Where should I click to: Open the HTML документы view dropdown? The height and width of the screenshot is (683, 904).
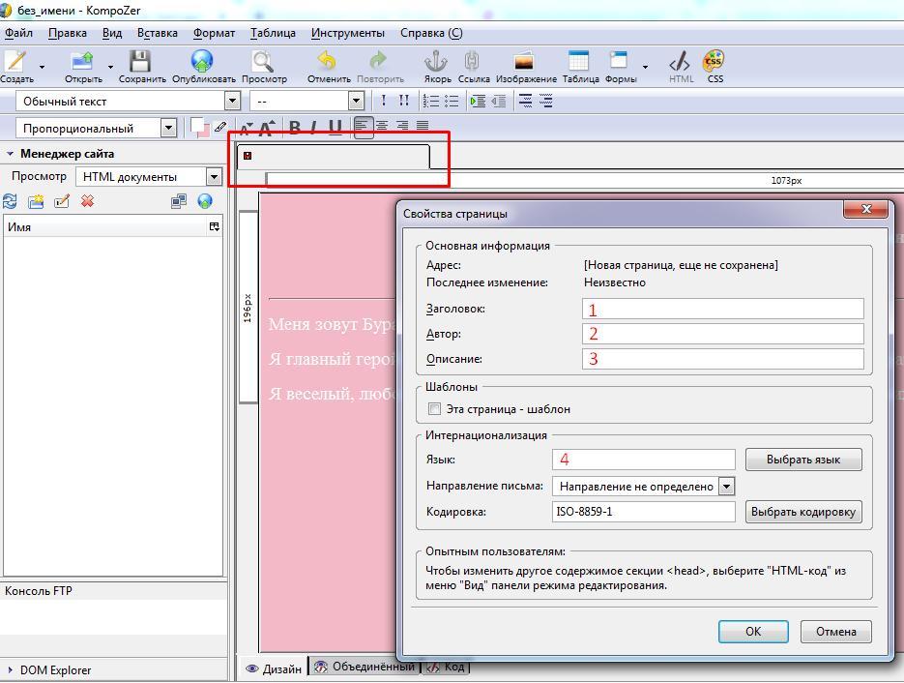coord(214,176)
